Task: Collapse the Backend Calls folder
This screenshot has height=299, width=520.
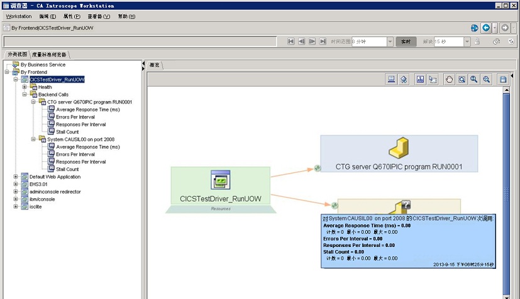Action: pyautogui.click(x=25, y=94)
